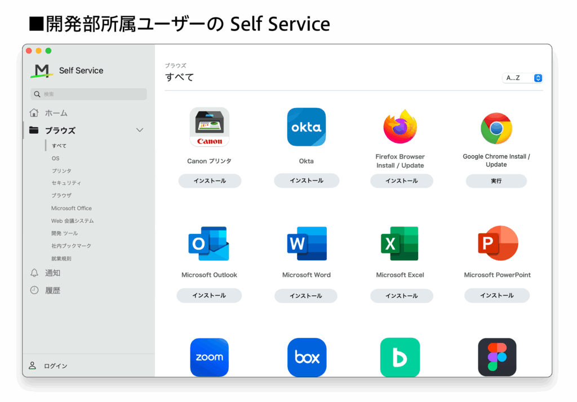Click the 検索 search field

coord(89,94)
